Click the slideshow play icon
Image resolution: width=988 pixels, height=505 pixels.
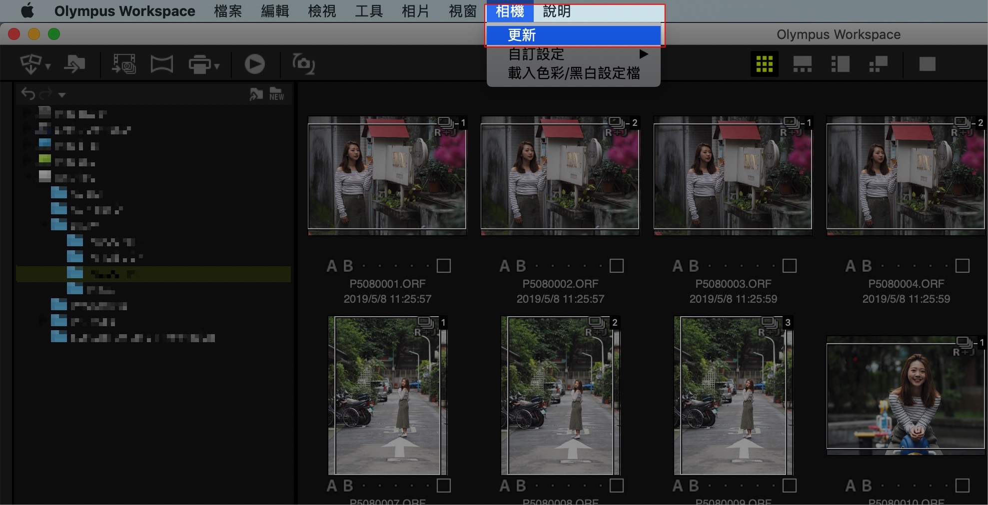click(254, 64)
